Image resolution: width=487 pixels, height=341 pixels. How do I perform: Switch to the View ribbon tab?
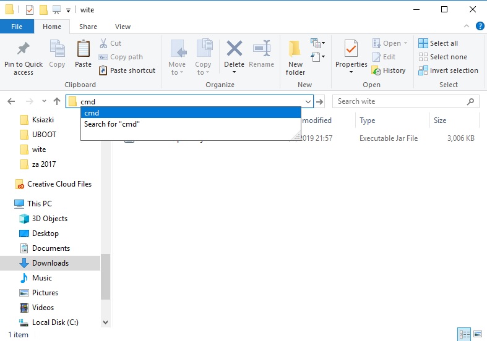123,27
